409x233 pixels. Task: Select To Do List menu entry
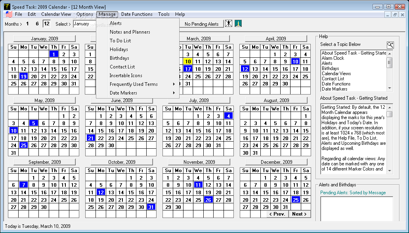pyautogui.click(x=138, y=41)
